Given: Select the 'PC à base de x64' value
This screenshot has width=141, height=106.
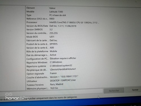Looking at the screenshot, I should pos(58,15).
